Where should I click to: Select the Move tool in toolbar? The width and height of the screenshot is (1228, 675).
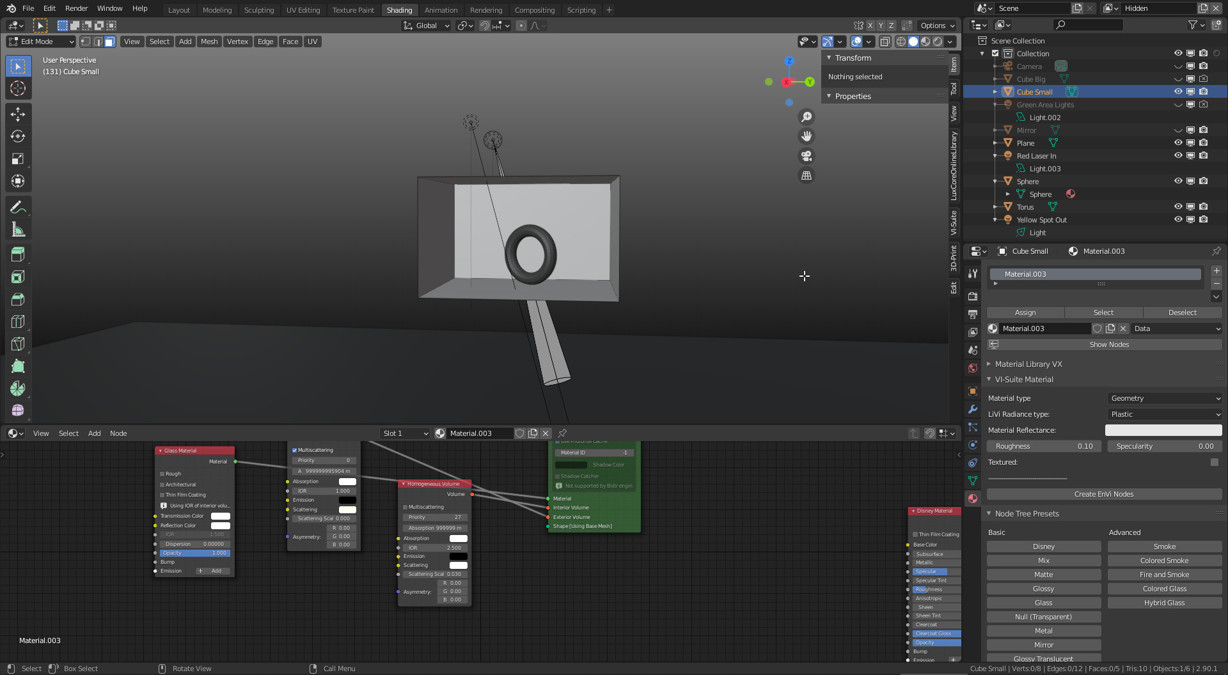pyautogui.click(x=18, y=114)
